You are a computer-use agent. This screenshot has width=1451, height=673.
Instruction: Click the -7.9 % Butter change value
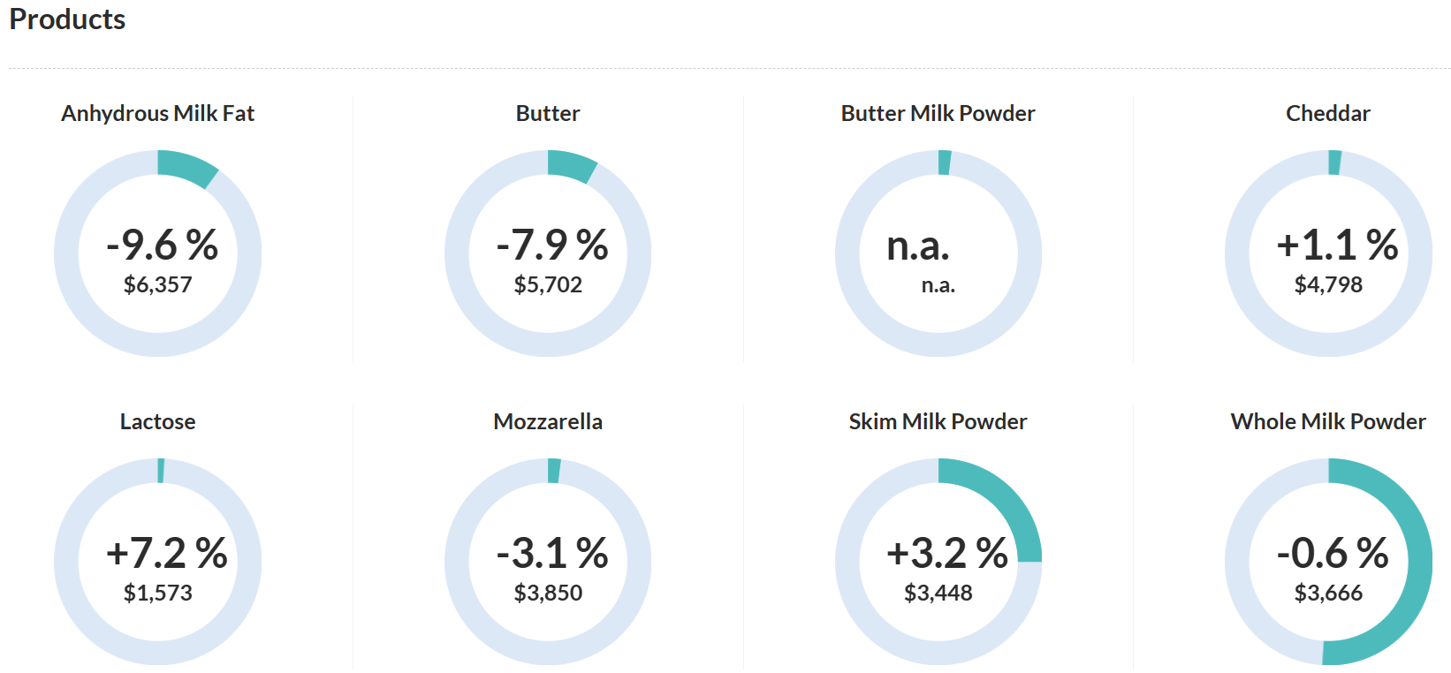[x=551, y=245]
